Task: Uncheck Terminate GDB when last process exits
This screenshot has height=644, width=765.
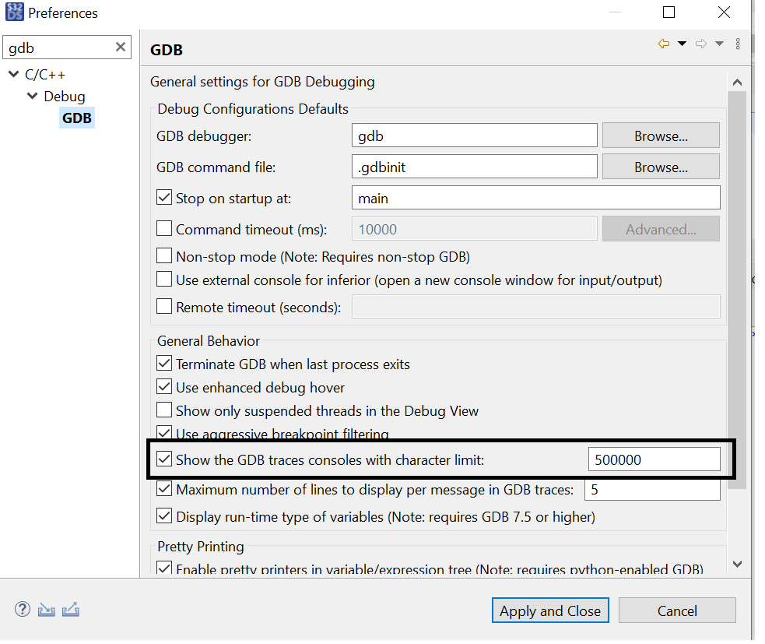Action: pyautogui.click(x=164, y=363)
